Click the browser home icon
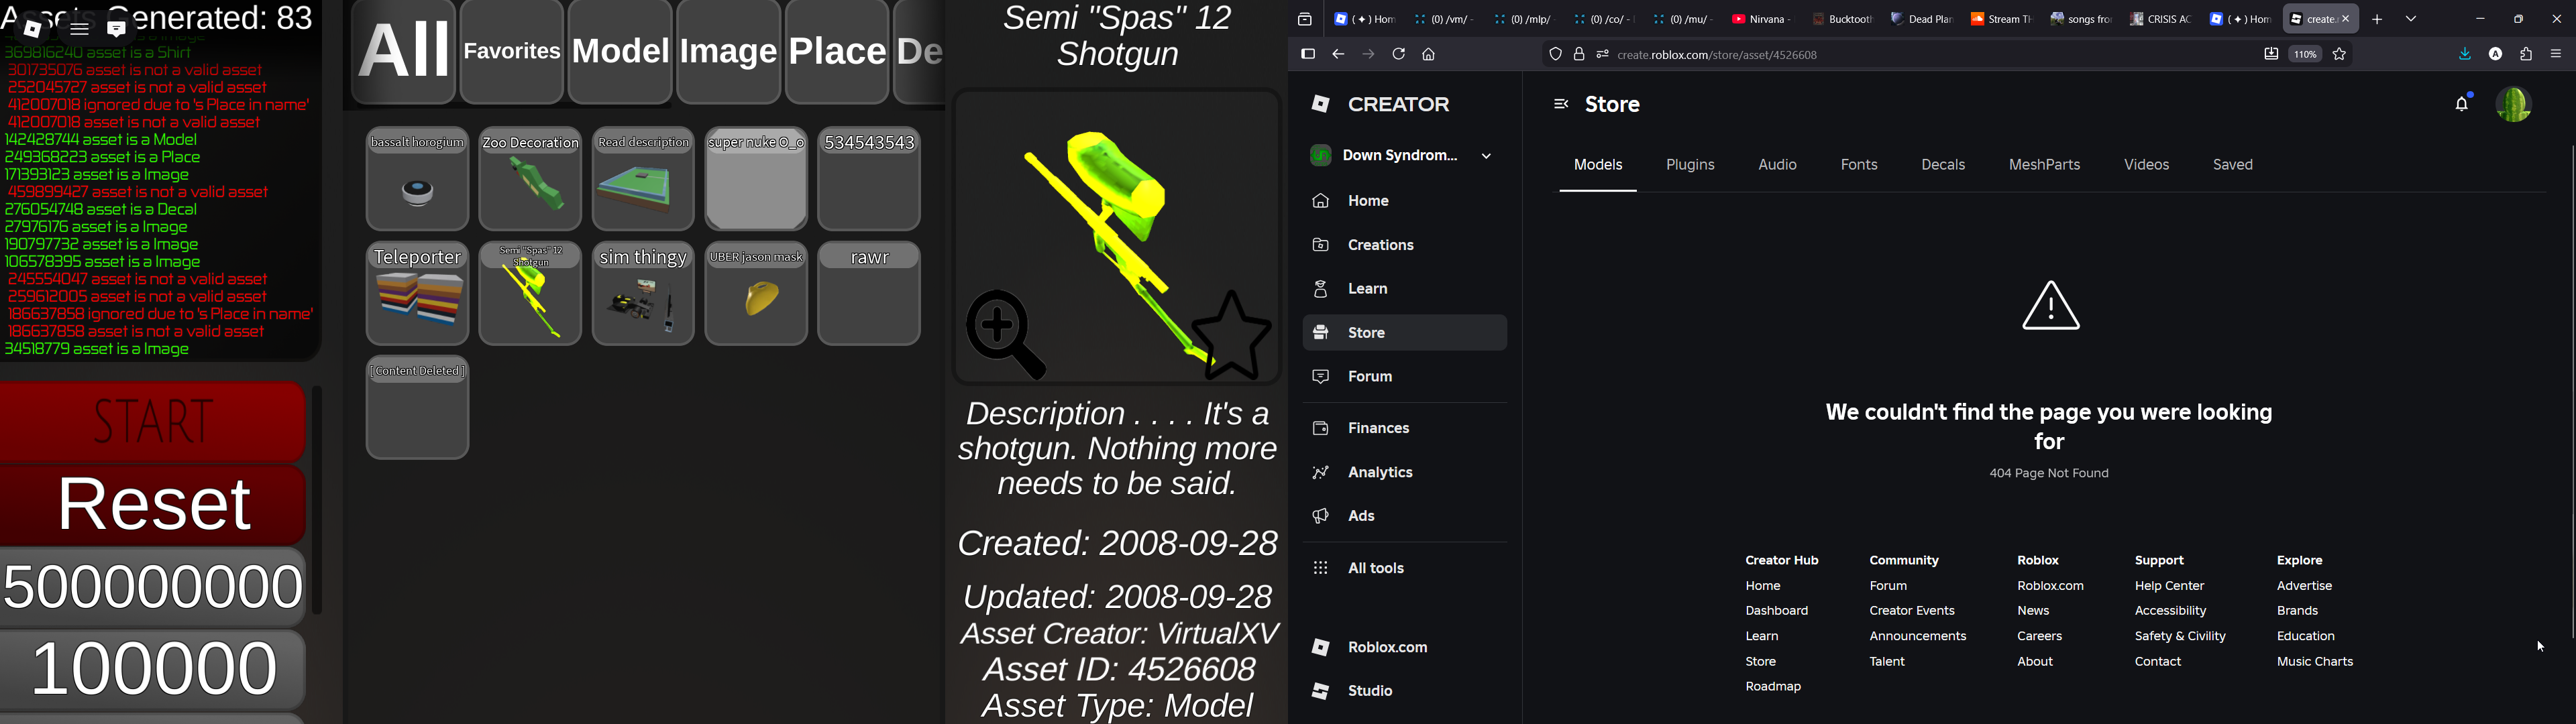2576x724 pixels. tap(1429, 55)
